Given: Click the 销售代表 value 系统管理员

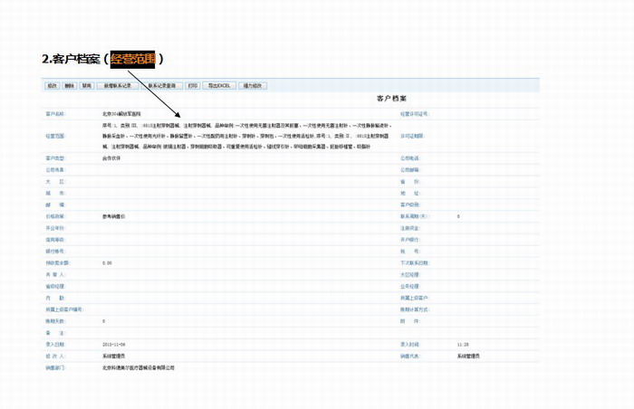Looking at the screenshot, I should (470, 357).
